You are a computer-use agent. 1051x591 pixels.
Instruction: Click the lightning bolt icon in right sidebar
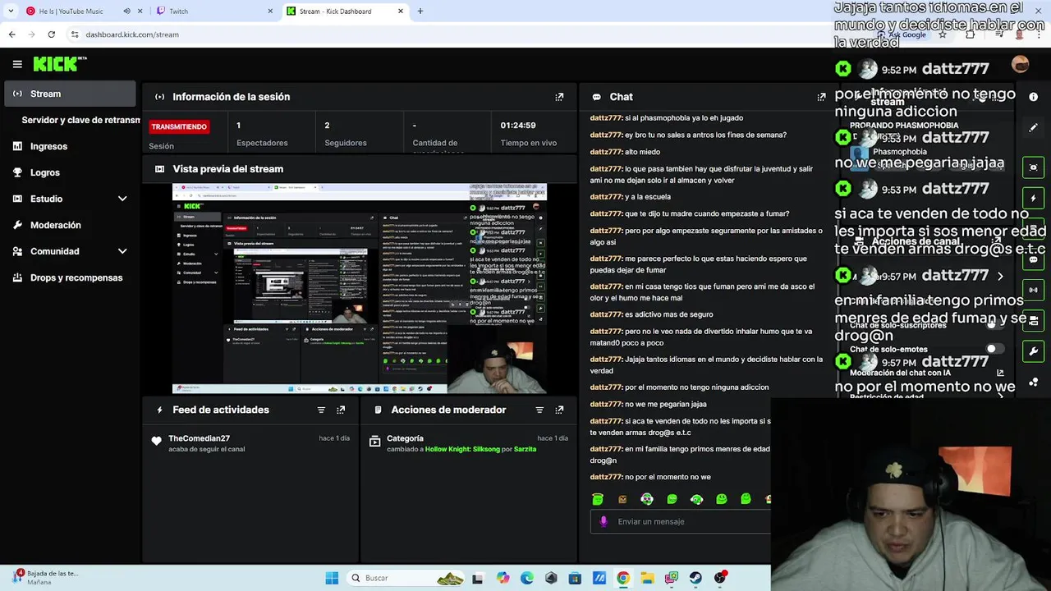1033,198
